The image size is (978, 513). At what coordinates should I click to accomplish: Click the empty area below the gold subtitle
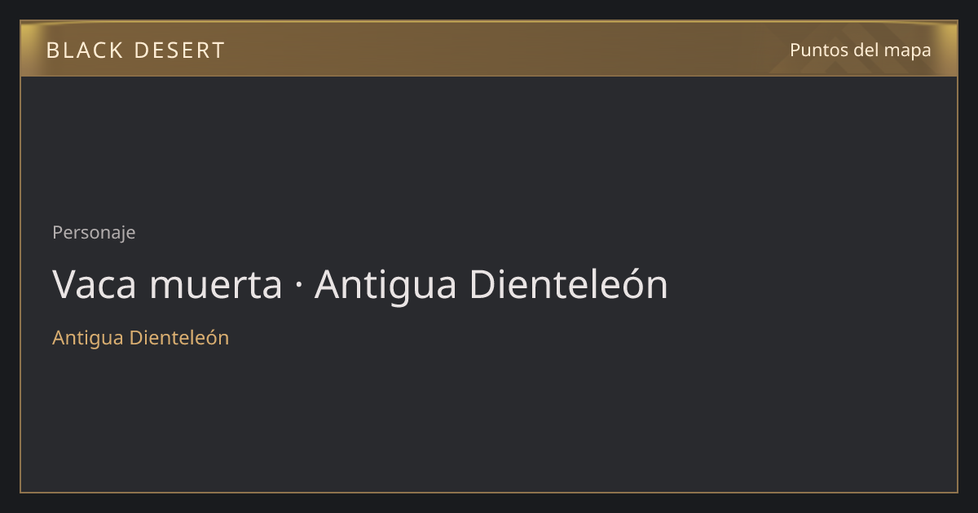tap(489, 419)
